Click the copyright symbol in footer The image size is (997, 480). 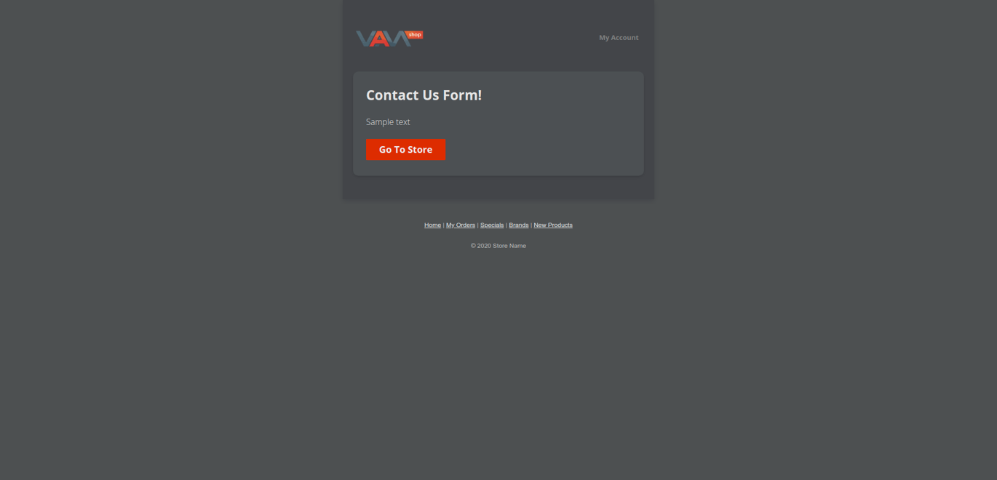[x=473, y=246]
